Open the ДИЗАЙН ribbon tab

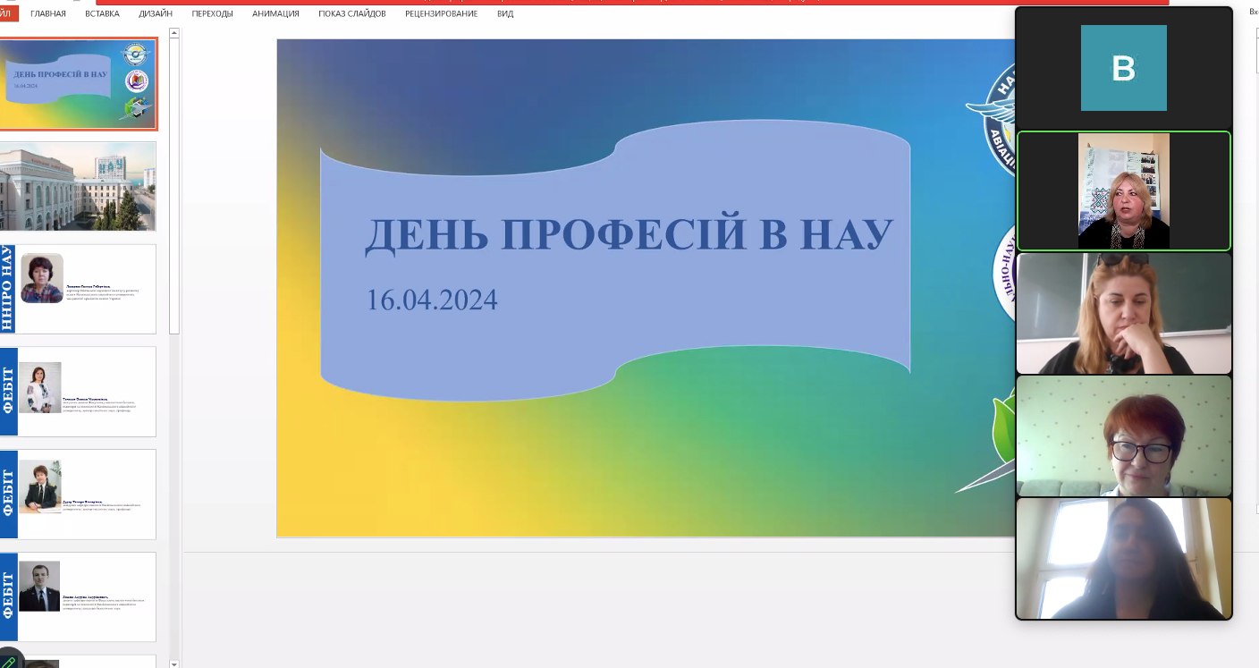[156, 13]
